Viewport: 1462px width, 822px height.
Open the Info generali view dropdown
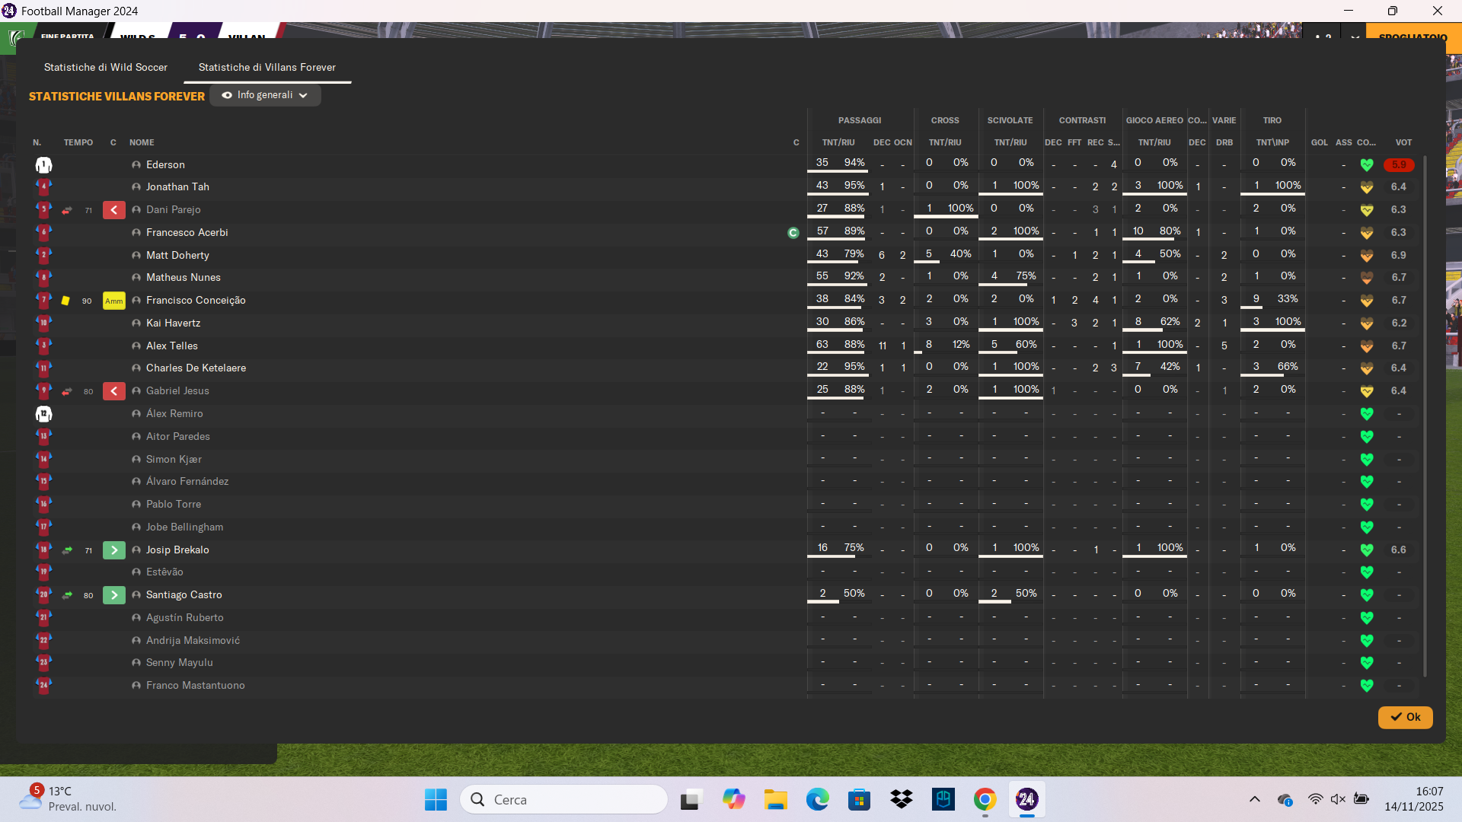tap(265, 95)
